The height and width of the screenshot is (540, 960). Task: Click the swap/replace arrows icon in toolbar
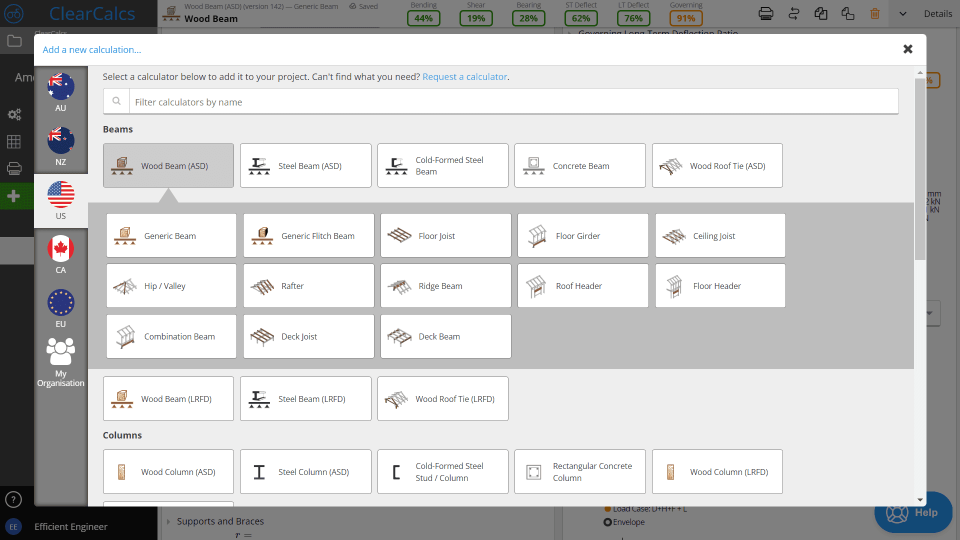793,13
